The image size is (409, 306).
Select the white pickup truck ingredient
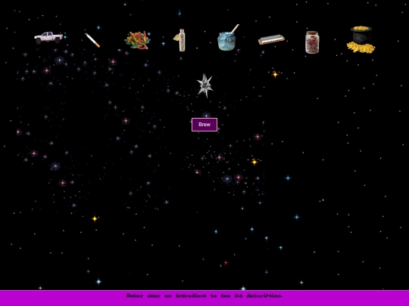[48, 38]
